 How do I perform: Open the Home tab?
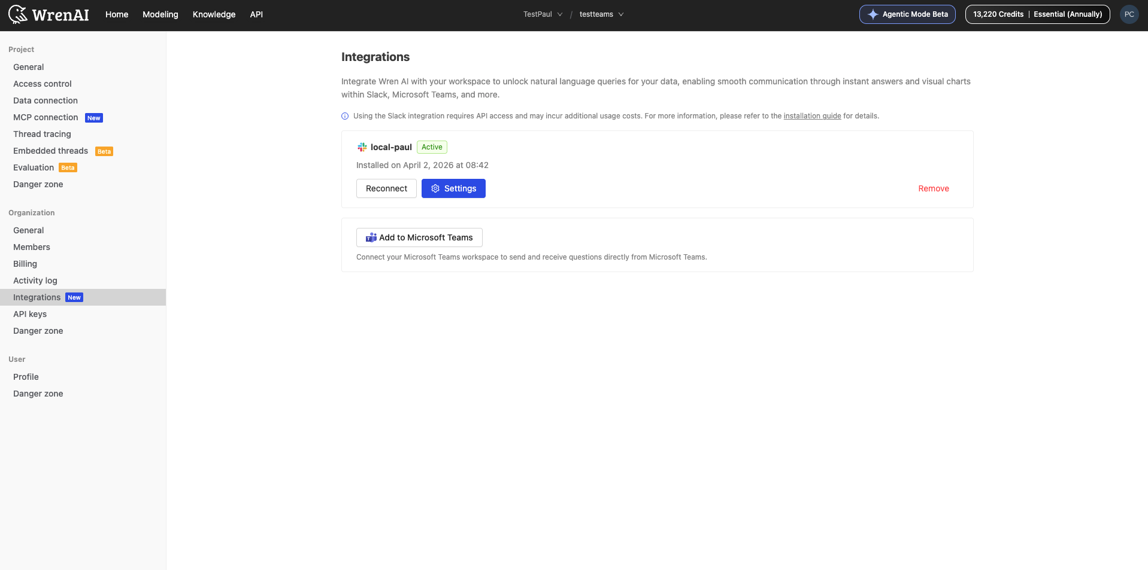tap(117, 14)
